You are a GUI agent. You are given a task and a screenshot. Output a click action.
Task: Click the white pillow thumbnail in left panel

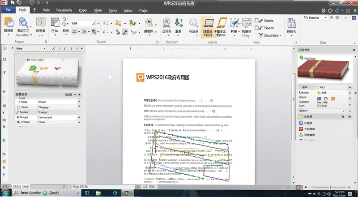tap(48, 72)
